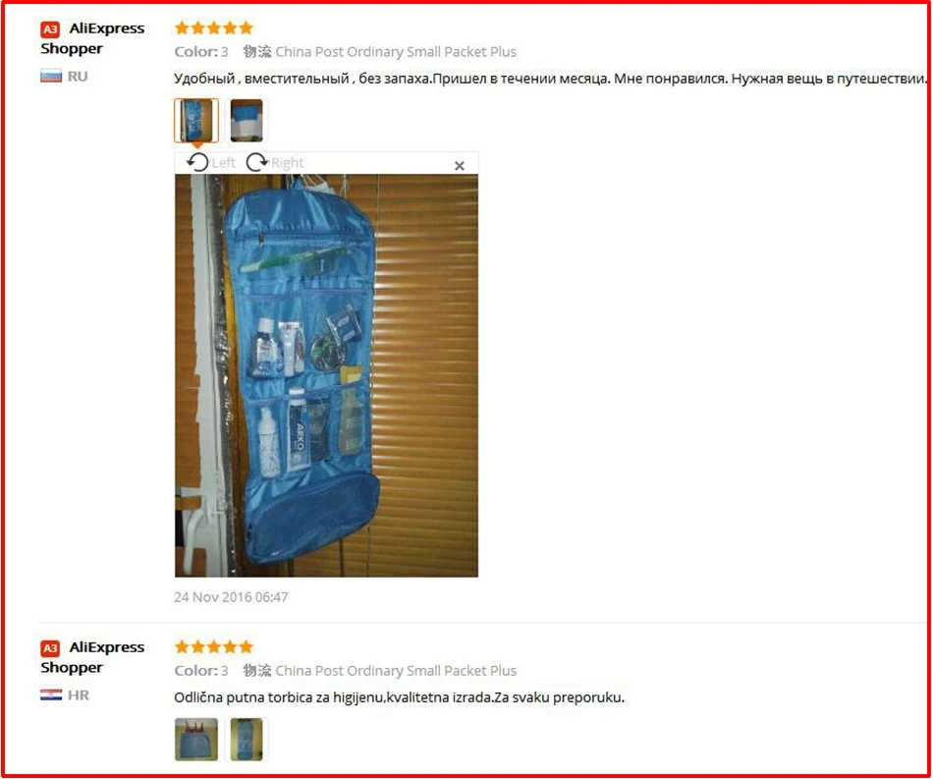Click the first AliExpress Shopper name

92,38
